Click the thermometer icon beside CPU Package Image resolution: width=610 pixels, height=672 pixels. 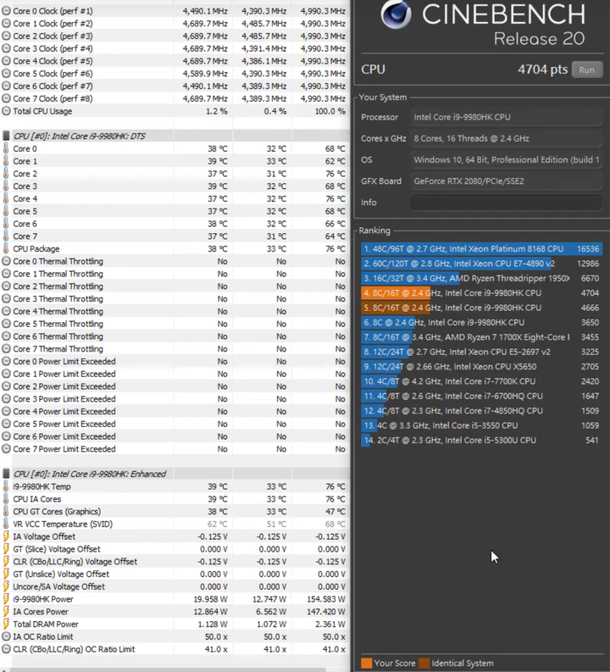(x=6, y=248)
